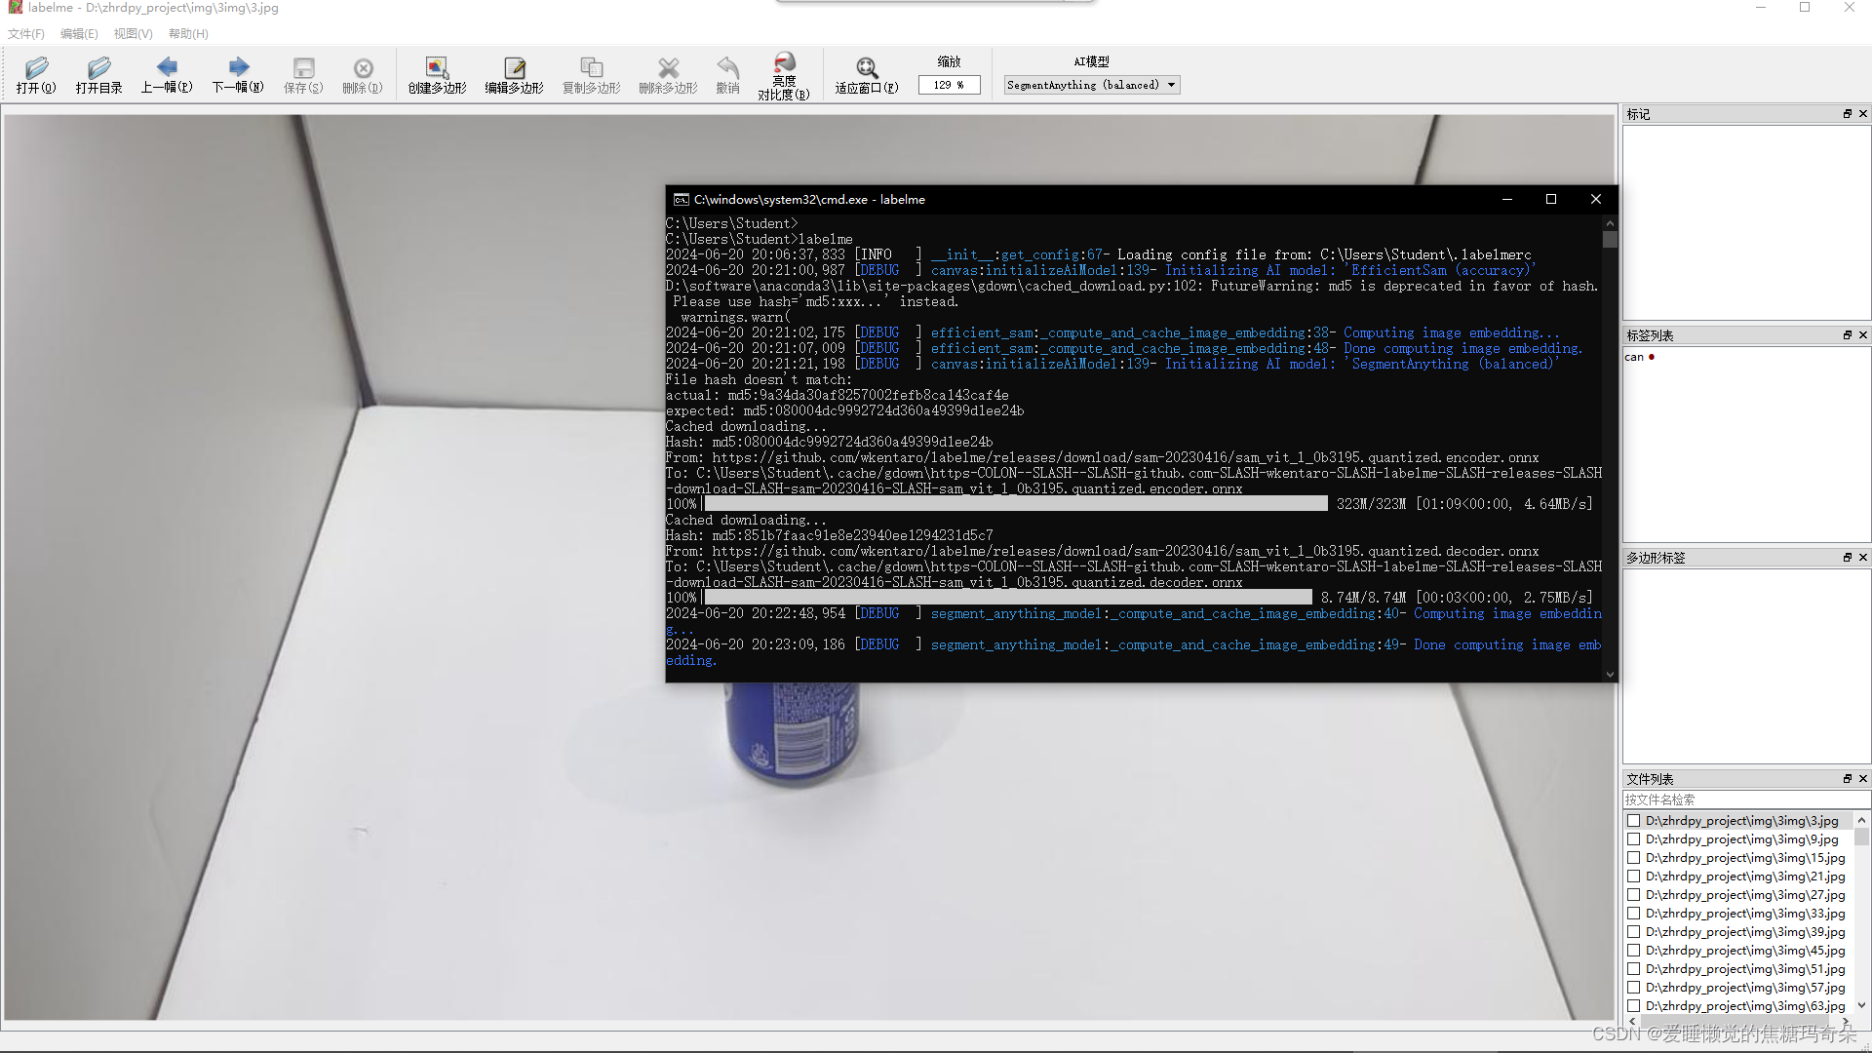
Task: Select the 'can' label in label list
Action: (x=1634, y=357)
